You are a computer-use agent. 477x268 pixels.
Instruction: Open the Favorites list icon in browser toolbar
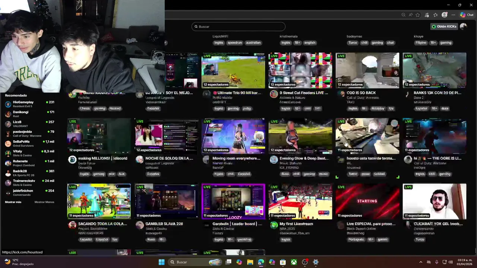[435, 15]
